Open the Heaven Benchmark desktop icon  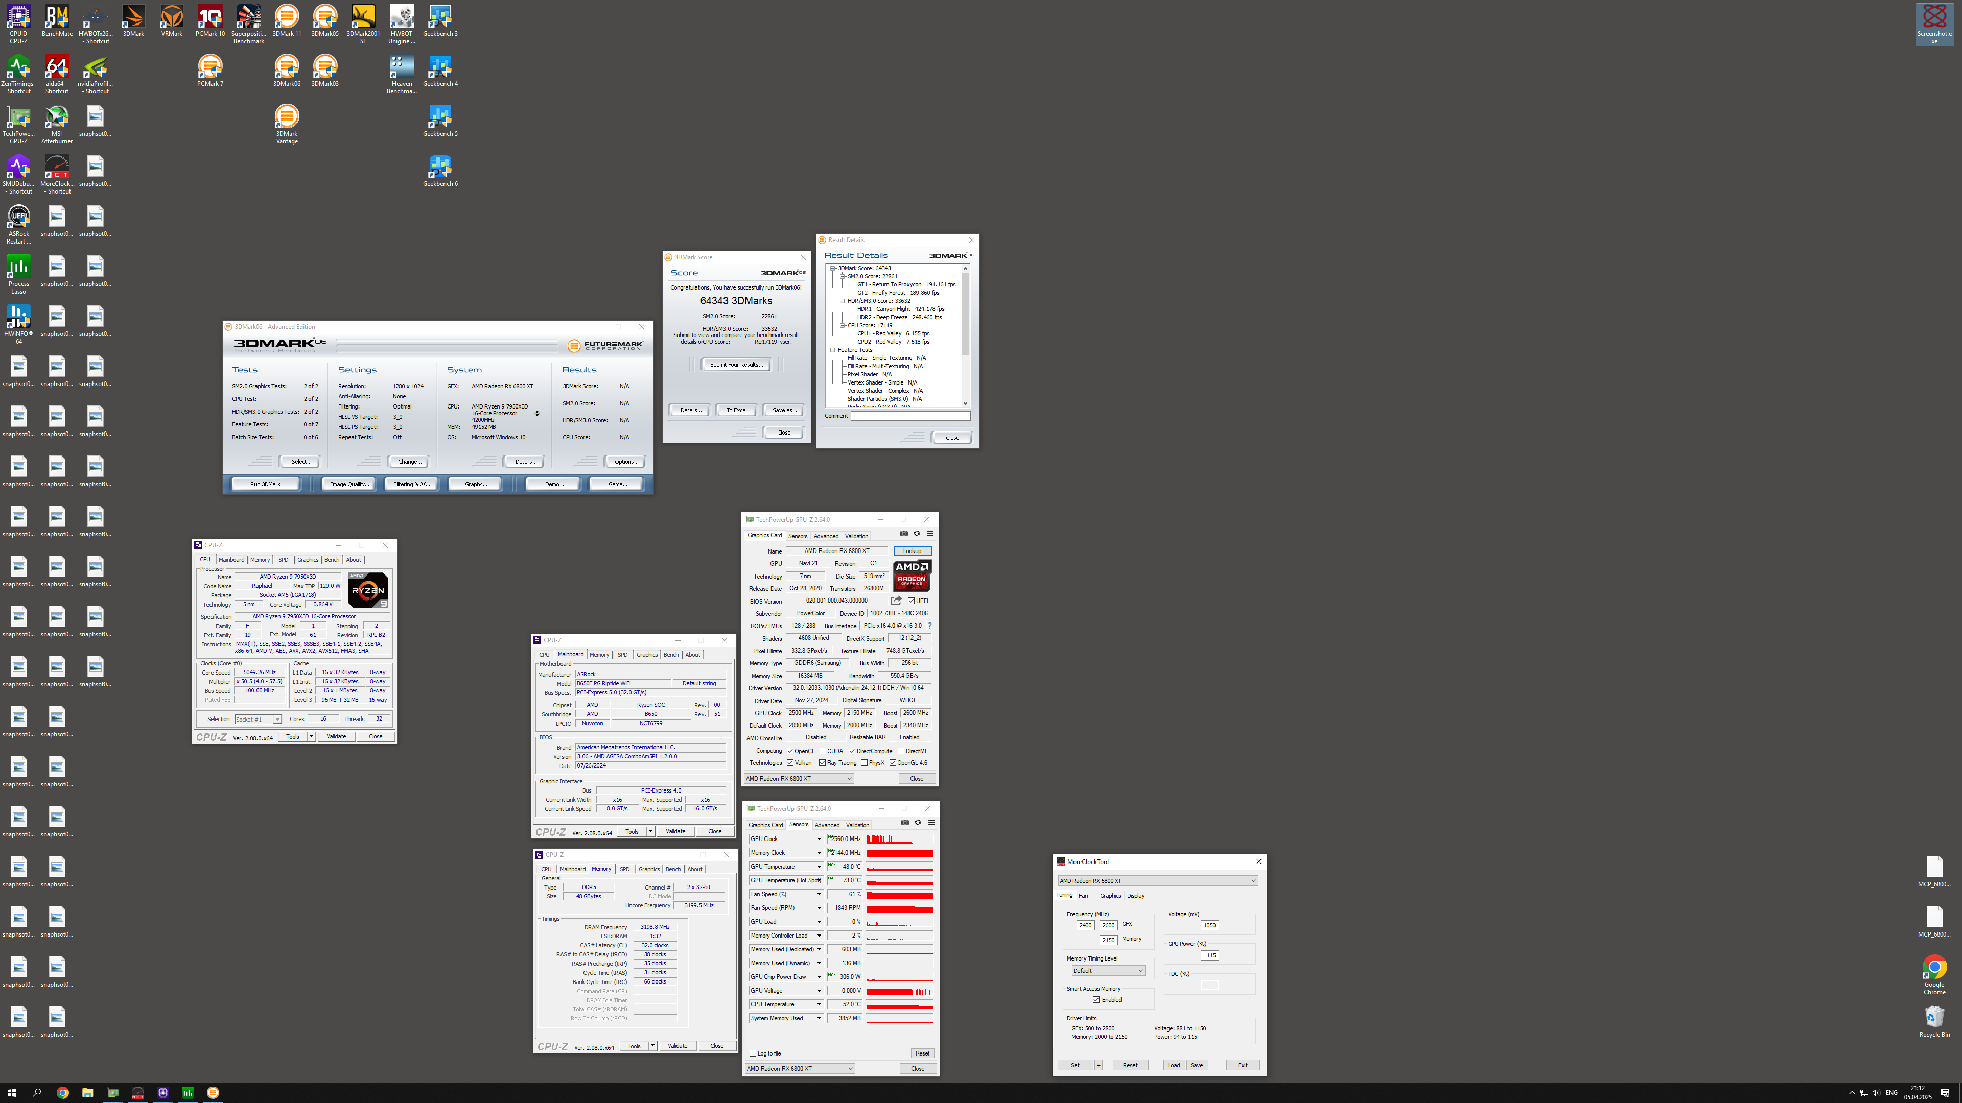click(402, 75)
